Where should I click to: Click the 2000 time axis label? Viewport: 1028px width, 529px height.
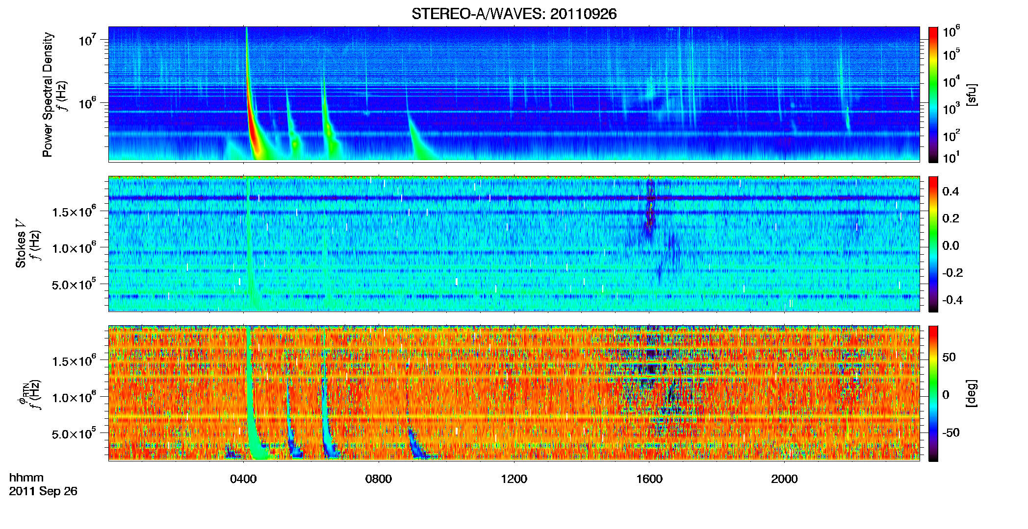(784, 479)
